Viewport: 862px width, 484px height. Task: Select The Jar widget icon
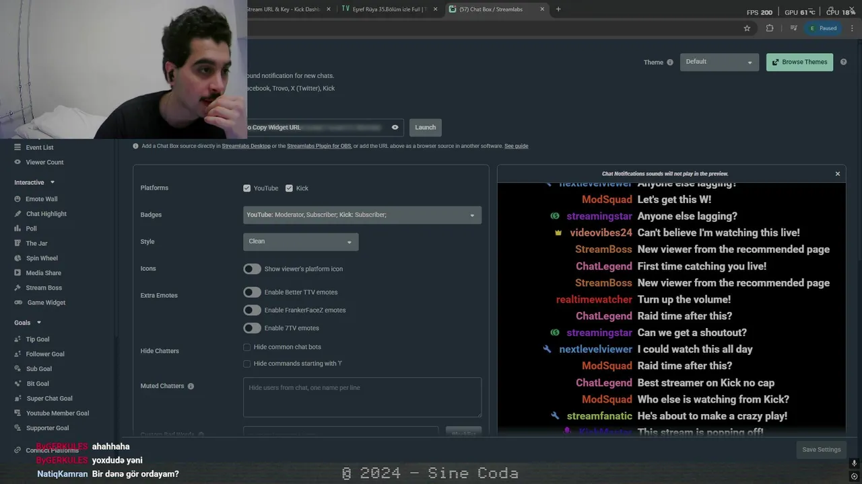(18, 243)
